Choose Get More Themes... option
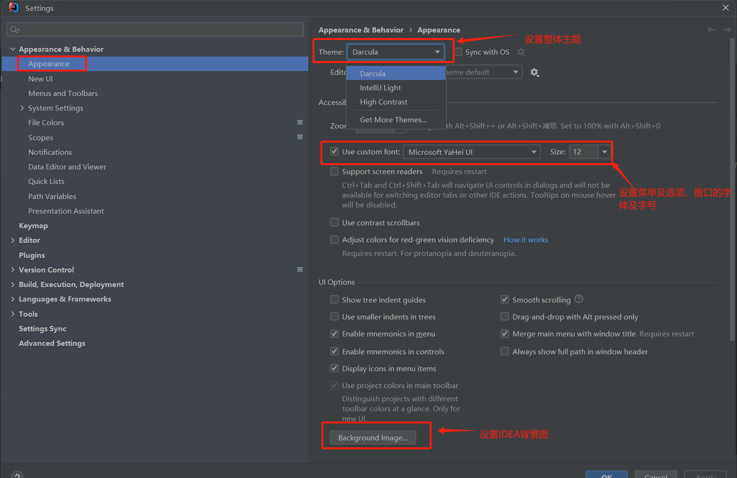Screen dimensions: 737x478 coord(396,119)
